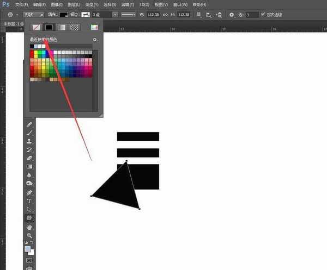Open the color picker icon in fill panel

(94, 27)
